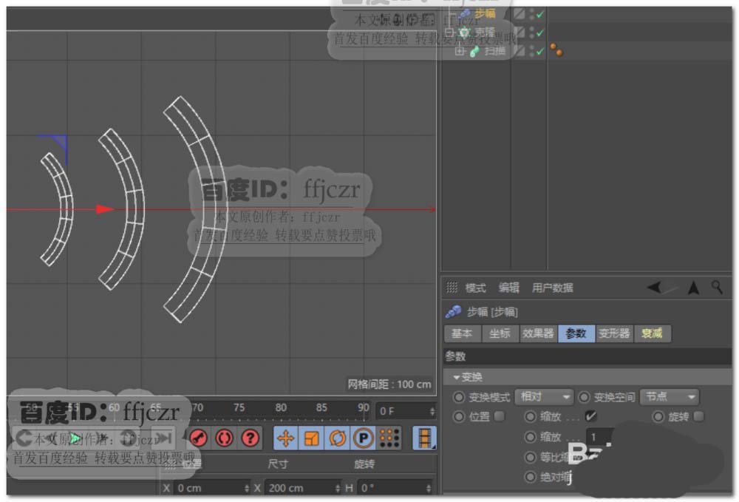Open keyframe selection help (question mark icon)
739x502 pixels.
[x=251, y=438]
